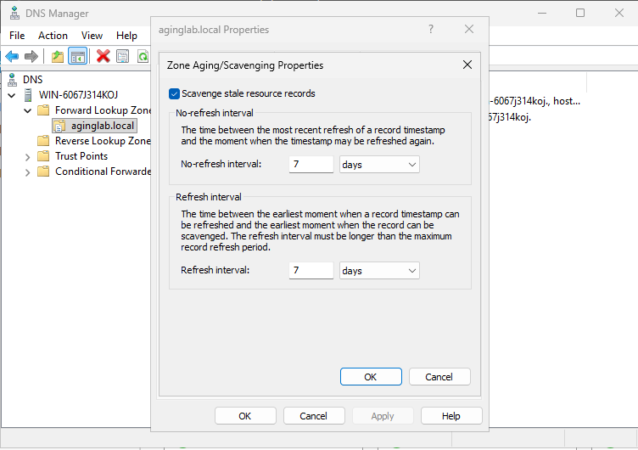The height and width of the screenshot is (450, 638).
Task: Open the File menu
Action: (x=17, y=36)
